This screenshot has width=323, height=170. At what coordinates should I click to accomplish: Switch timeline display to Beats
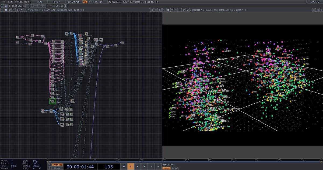click(57, 168)
